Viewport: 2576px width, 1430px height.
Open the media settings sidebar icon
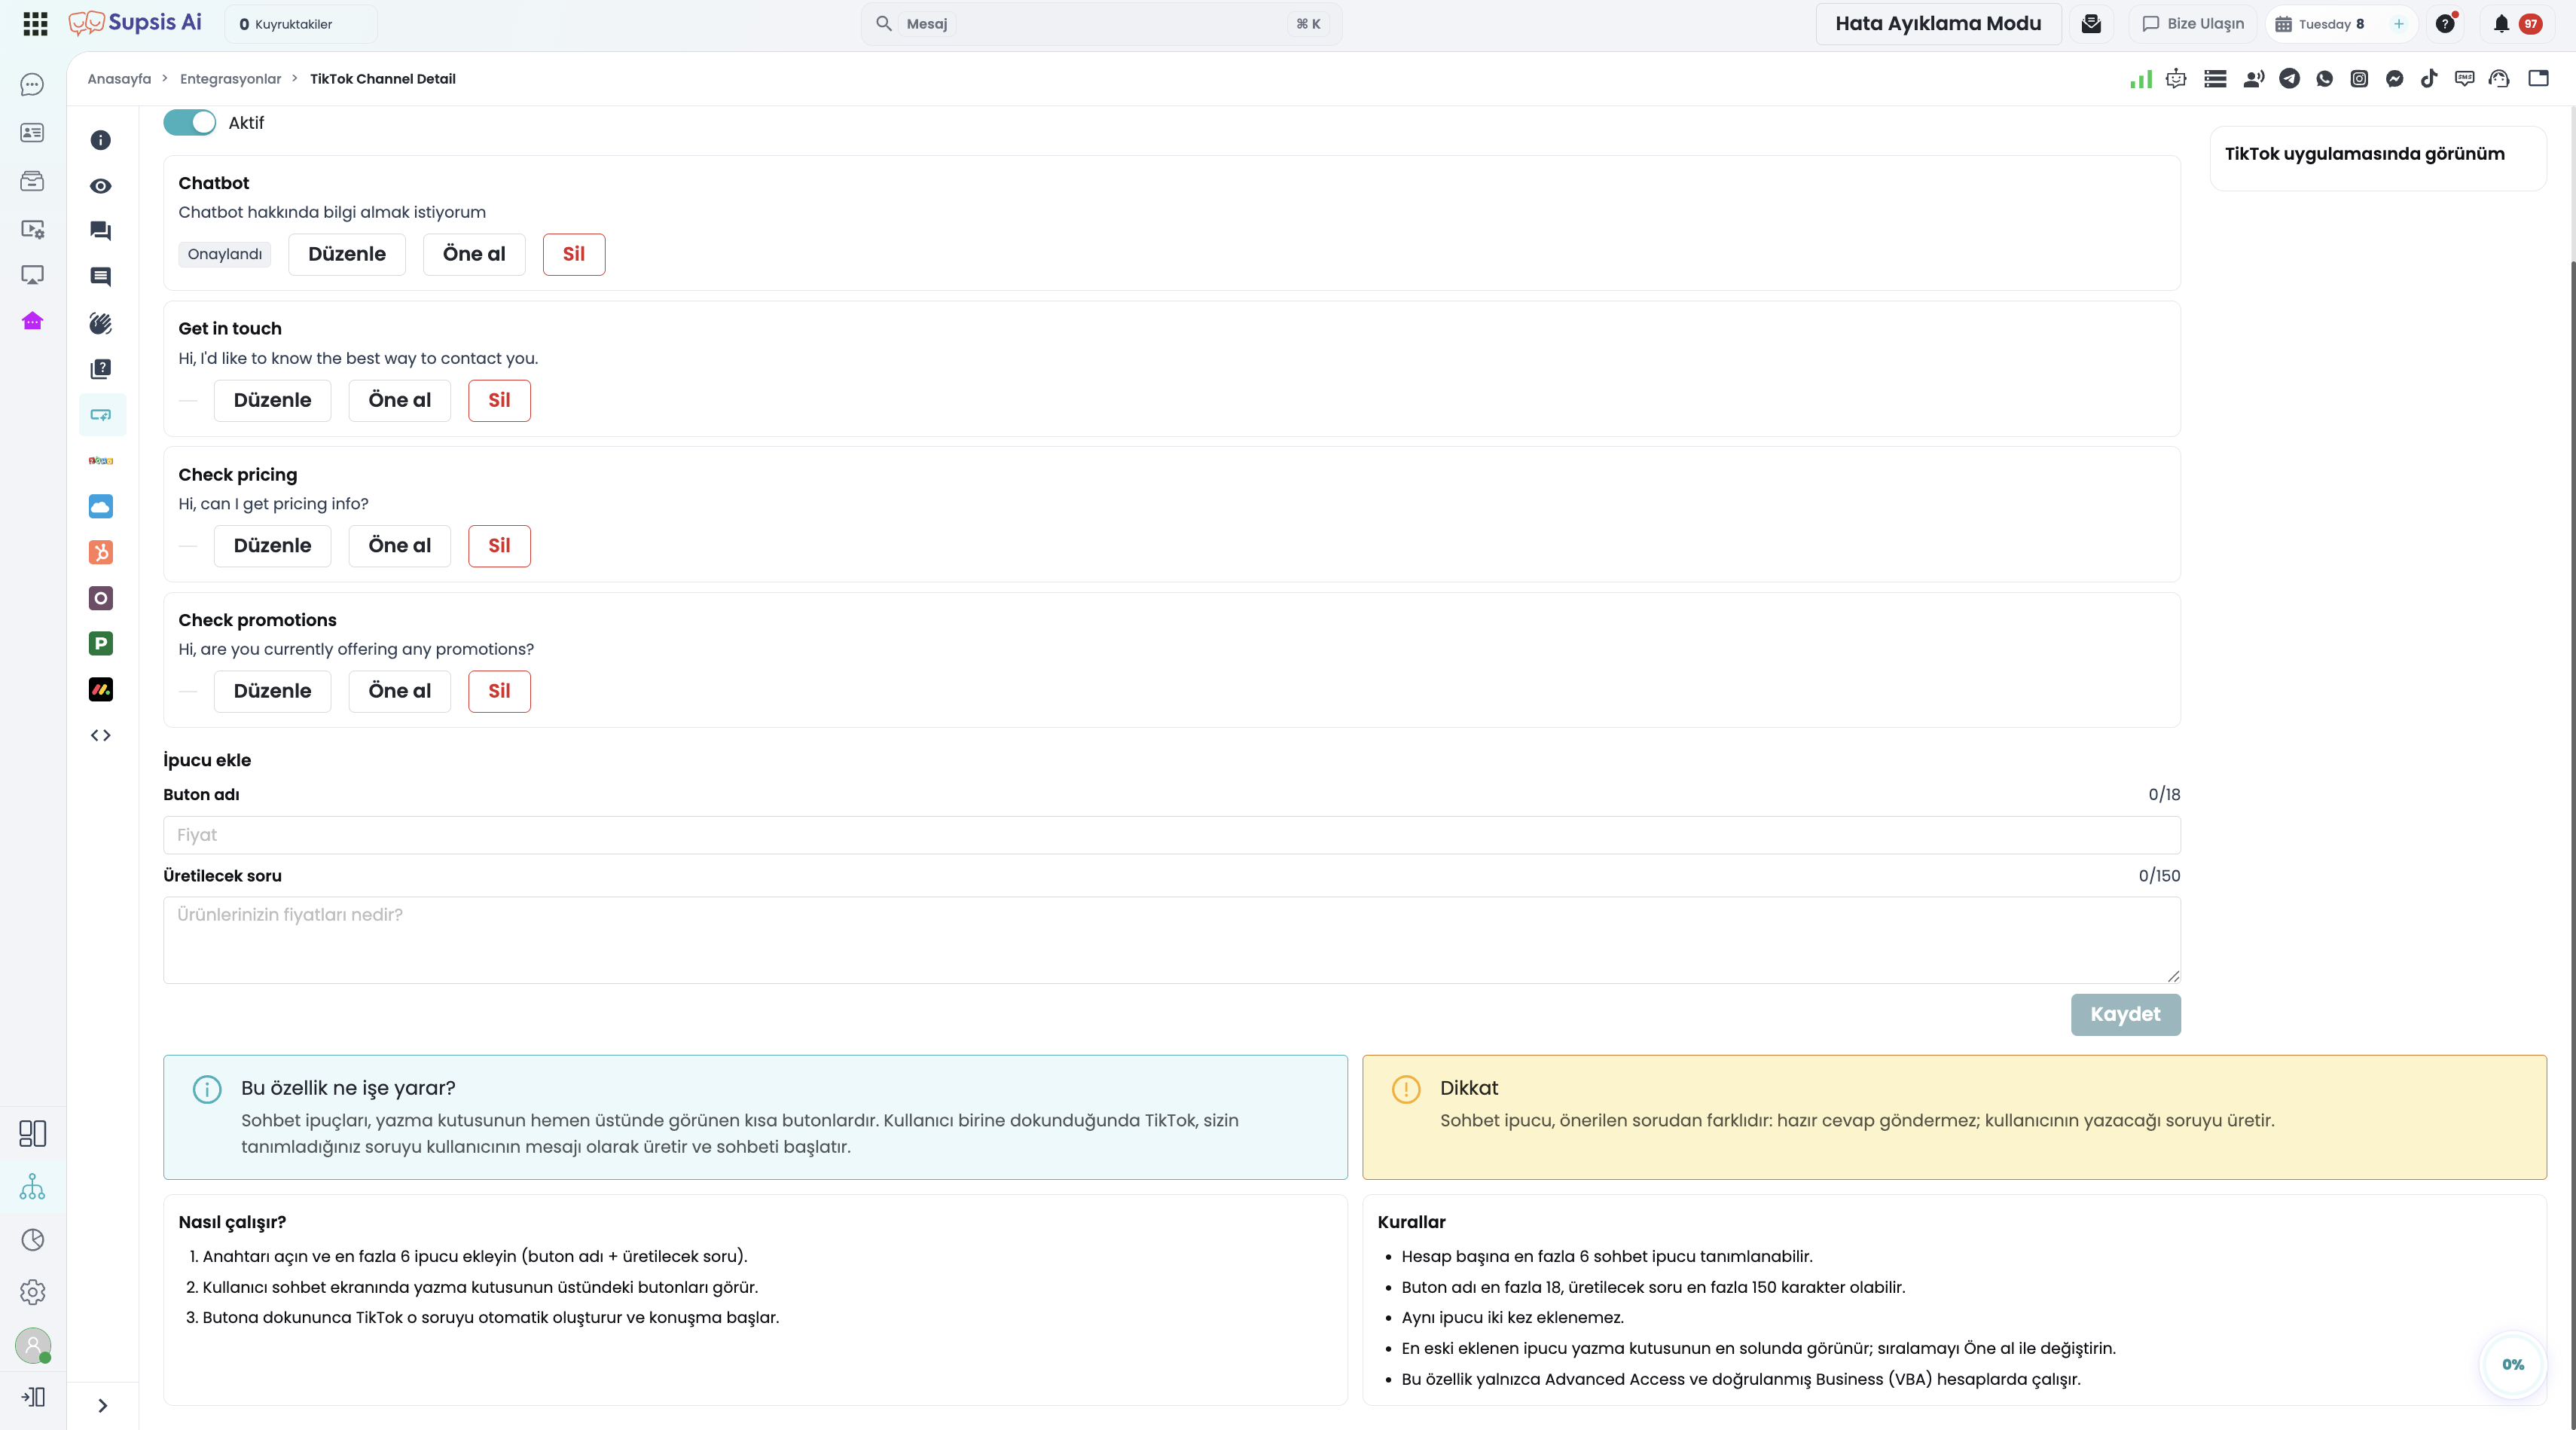(x=32, y=229)
